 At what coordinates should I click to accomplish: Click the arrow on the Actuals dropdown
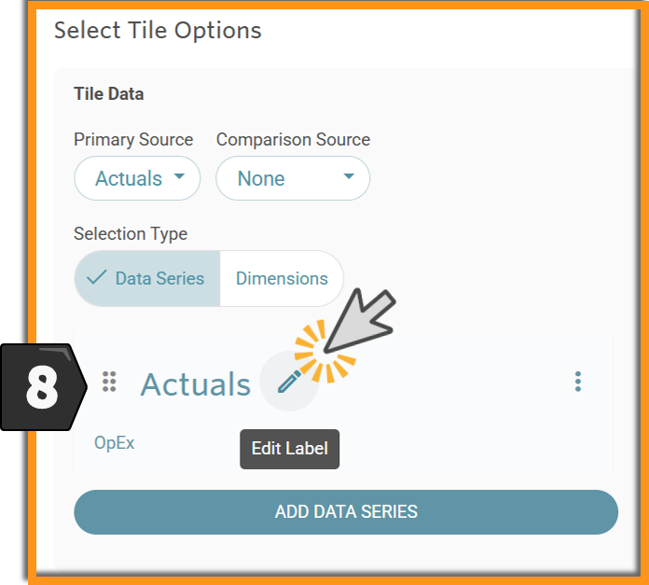pyautogui.click(x=179, y=176)
